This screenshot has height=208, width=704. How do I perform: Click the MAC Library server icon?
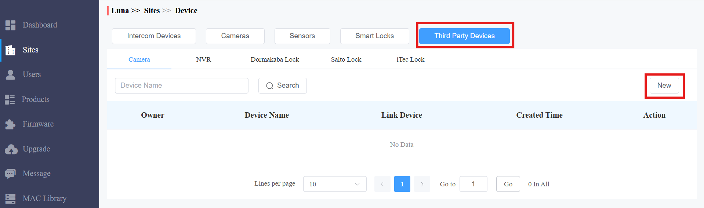pos(10,198)
